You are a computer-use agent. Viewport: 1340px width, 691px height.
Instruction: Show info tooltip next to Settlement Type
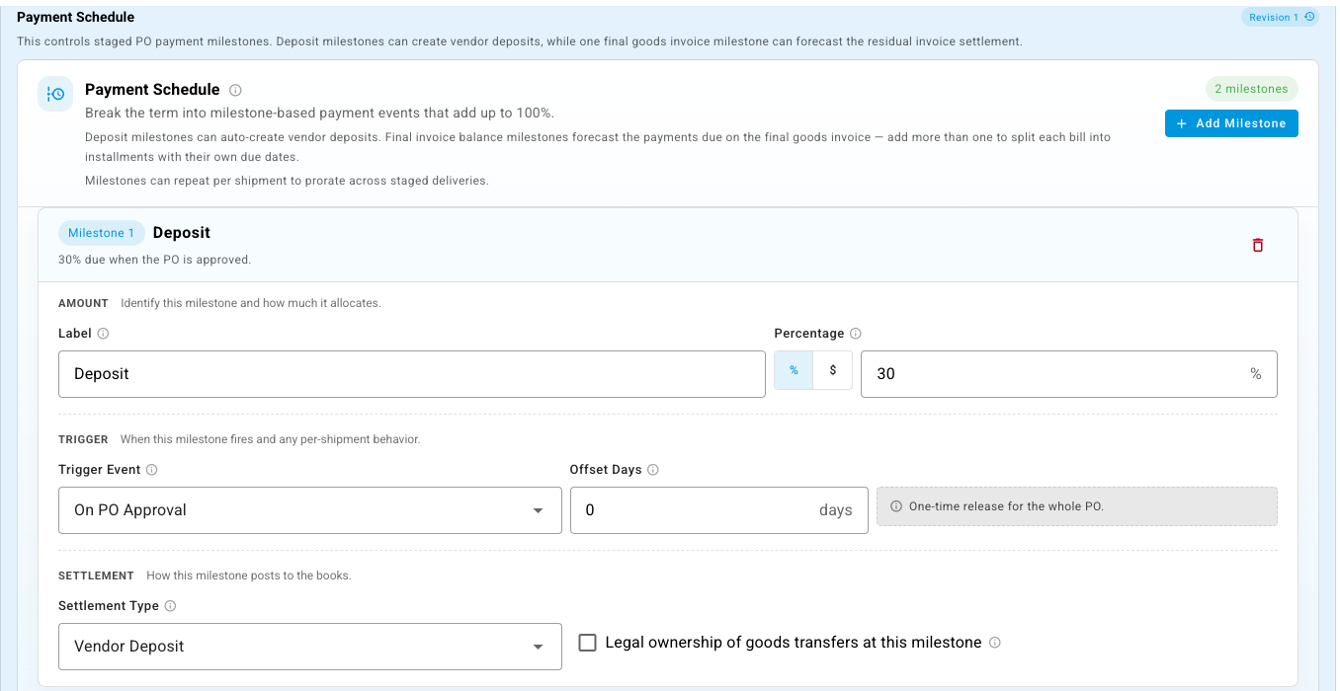click(x=170, y=606)
